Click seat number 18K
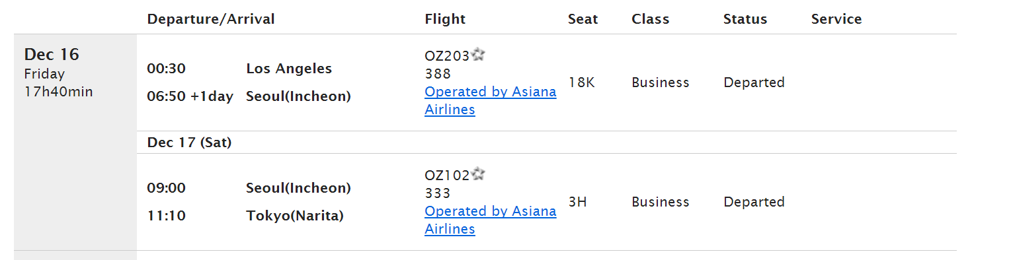Image resolution: width=1011 pixels, height=260 pixels. click(582, 82)
